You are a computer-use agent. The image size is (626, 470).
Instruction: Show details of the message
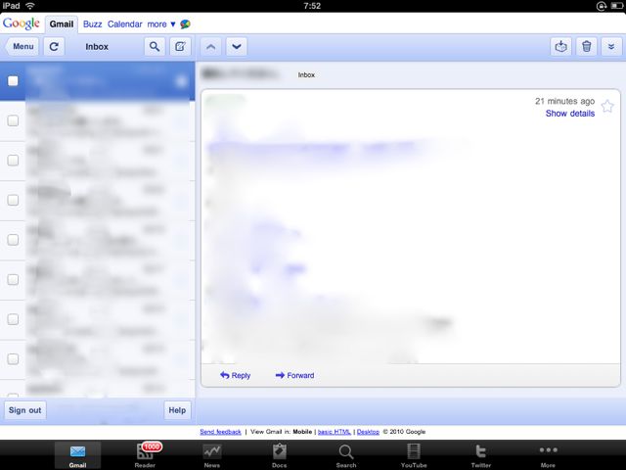click(570, 114)
